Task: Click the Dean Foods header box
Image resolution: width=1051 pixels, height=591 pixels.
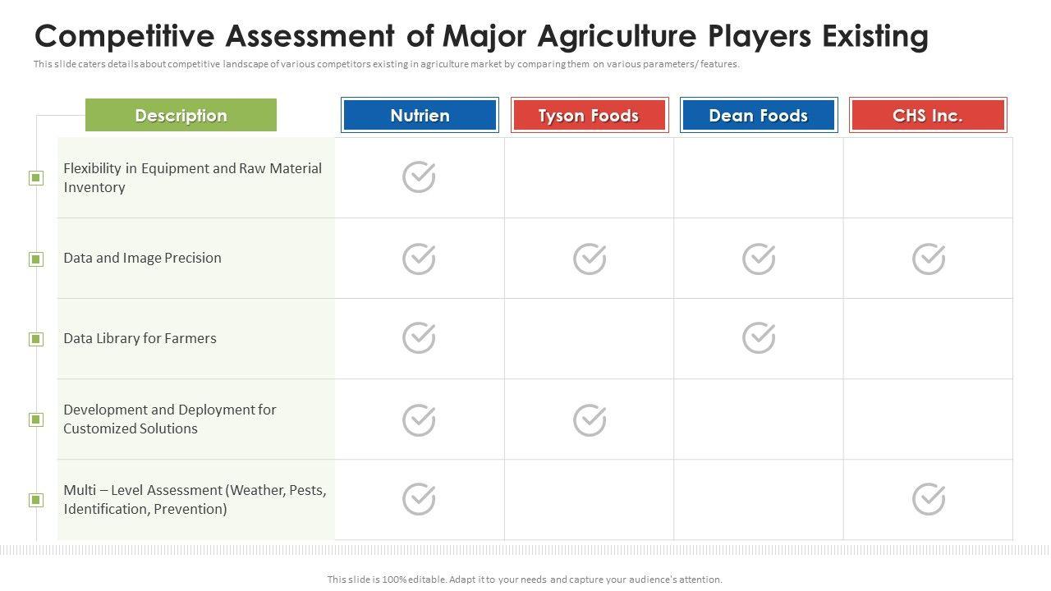Action: (759, 116)
